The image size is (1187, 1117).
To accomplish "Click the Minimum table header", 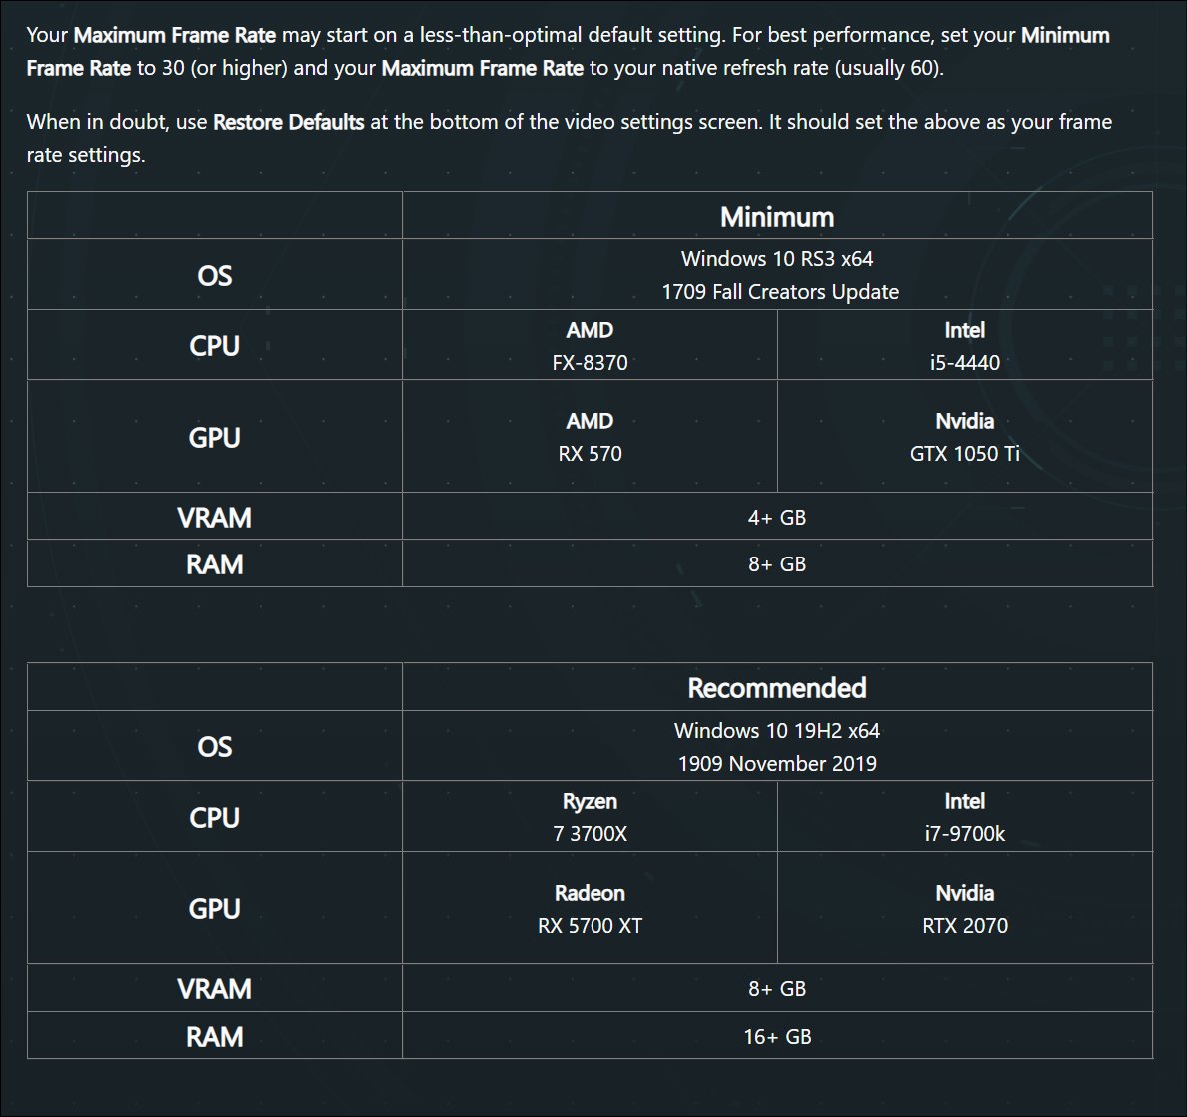I will coord(776,217).
